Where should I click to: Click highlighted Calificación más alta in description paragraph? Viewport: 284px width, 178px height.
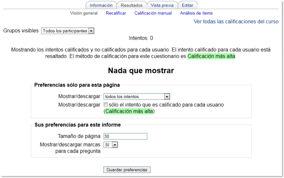[x=211, y=56]
